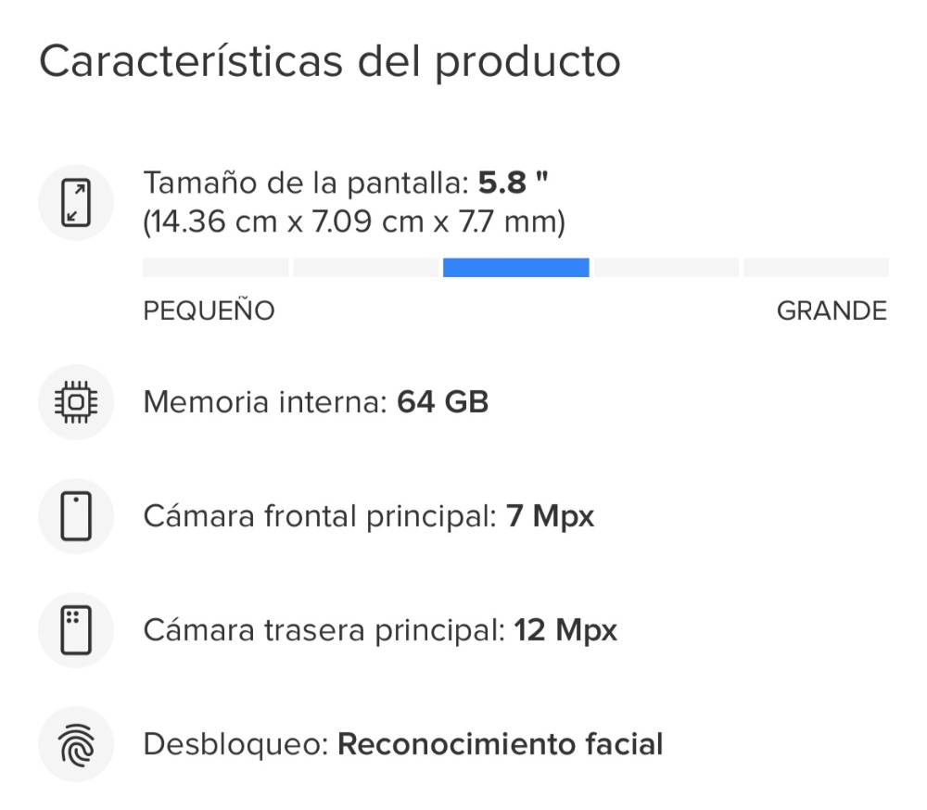Screen dimensions: 927x810
Task: Click the first grey size bar segment
Action: pos(215,268)
